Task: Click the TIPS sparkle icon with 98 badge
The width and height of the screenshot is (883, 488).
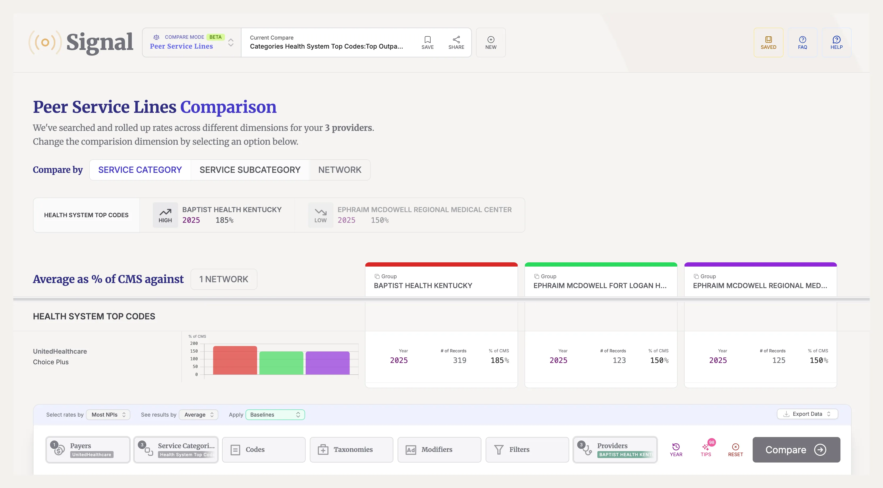Action: click(x=706, y=449)
